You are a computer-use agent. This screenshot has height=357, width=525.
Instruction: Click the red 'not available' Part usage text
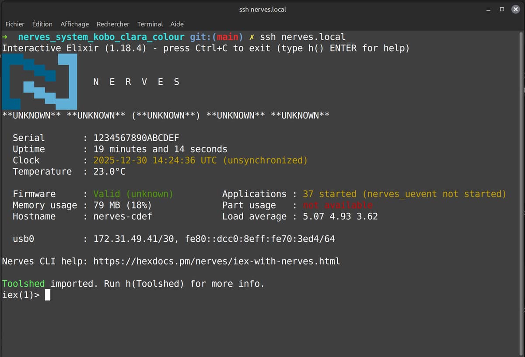coord(337,205)
